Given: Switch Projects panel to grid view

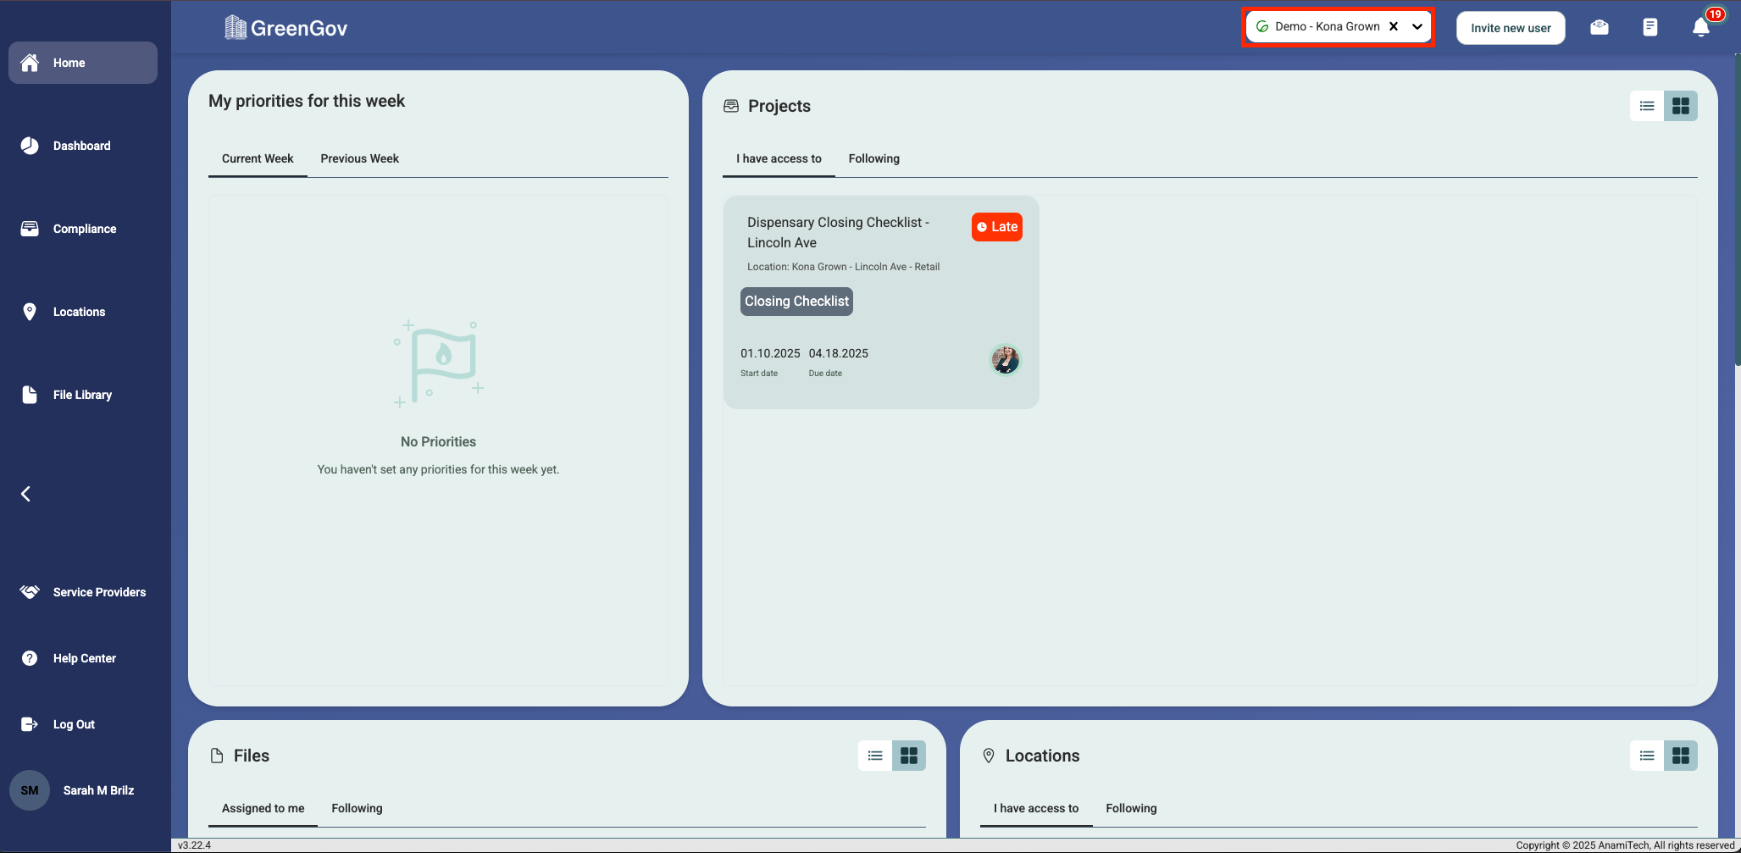Looking at the screenshot, I should (x=1681, y=106).
